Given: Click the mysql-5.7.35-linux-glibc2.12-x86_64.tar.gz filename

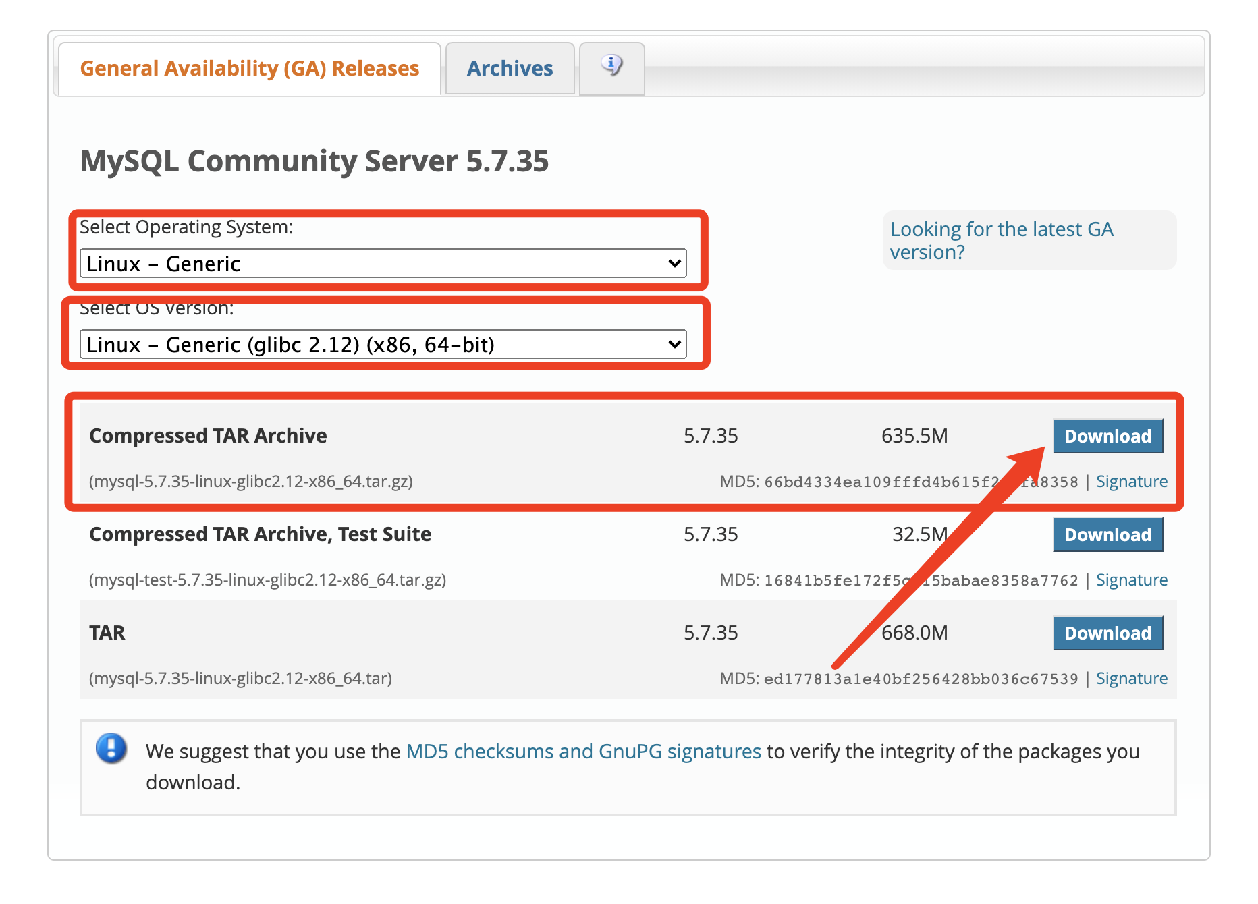Looking at the screenshot, I should pos(251,482).
